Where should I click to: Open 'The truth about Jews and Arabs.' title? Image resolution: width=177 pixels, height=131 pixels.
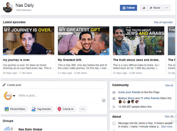click(x=136, y=60)
